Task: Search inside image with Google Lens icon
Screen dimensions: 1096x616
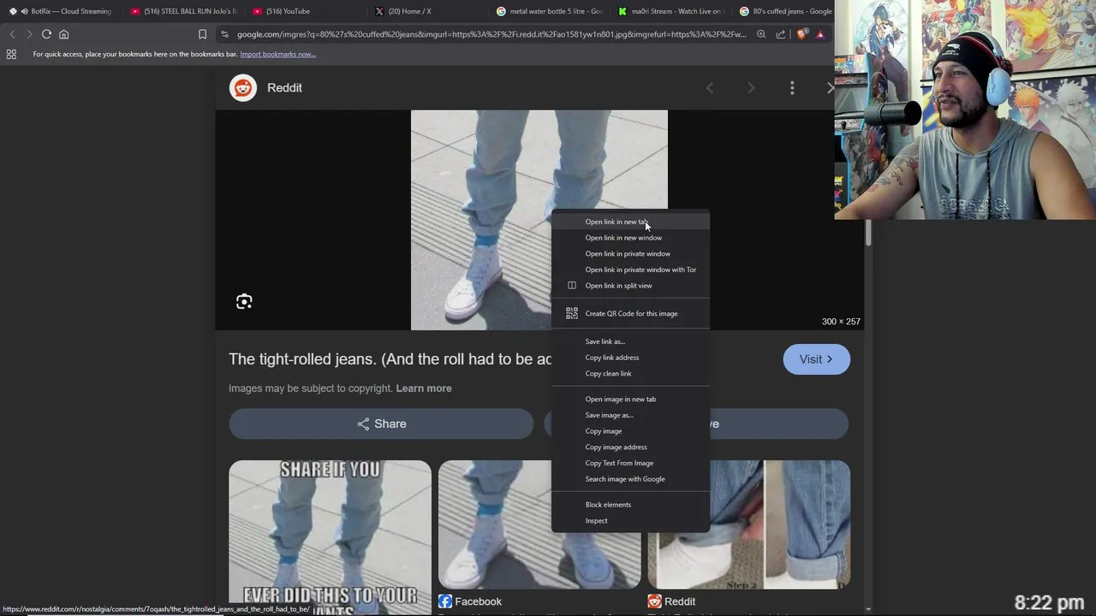Action: point(244,301)
